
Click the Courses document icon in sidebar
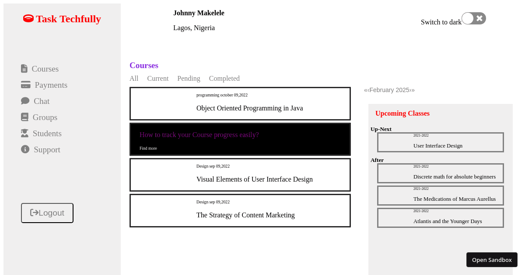point(24,69)
